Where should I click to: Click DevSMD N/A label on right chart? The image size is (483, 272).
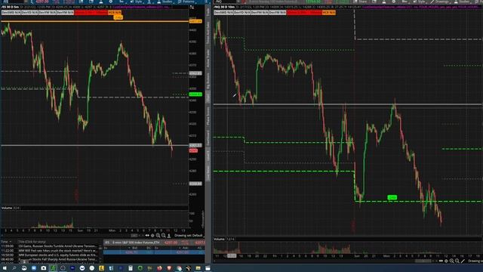pyautogui.click(x=223, y=13)
